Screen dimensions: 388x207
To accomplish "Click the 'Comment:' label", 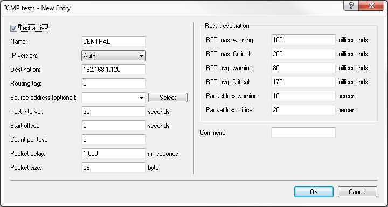I will pos(212,133).
